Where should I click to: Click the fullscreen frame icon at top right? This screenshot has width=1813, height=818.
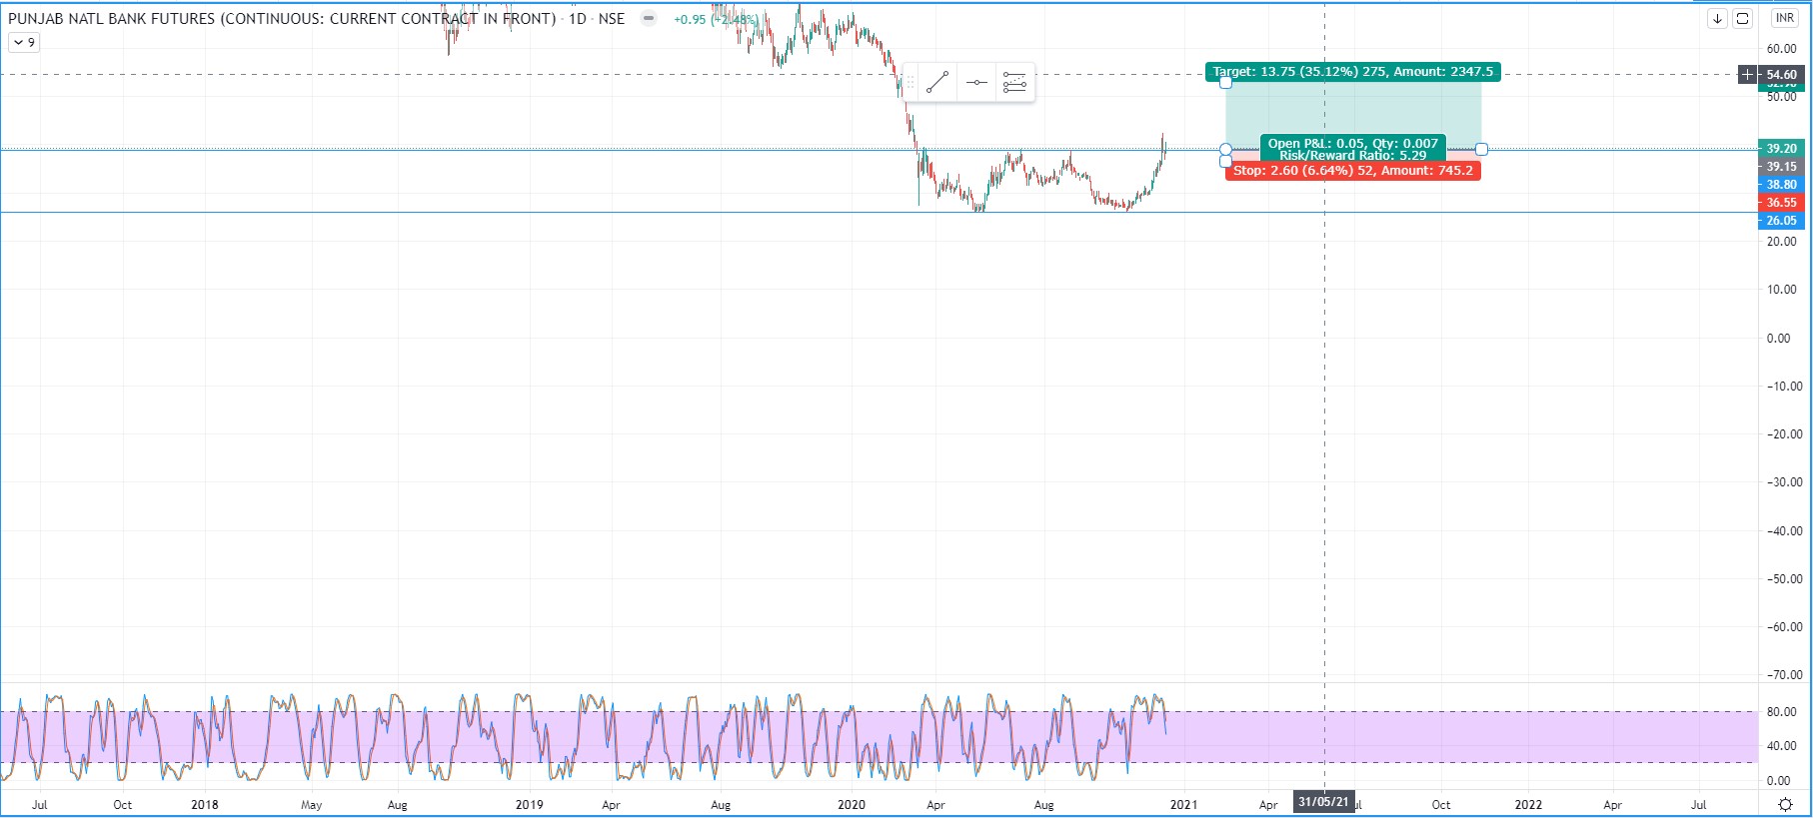pos(1742,18)
